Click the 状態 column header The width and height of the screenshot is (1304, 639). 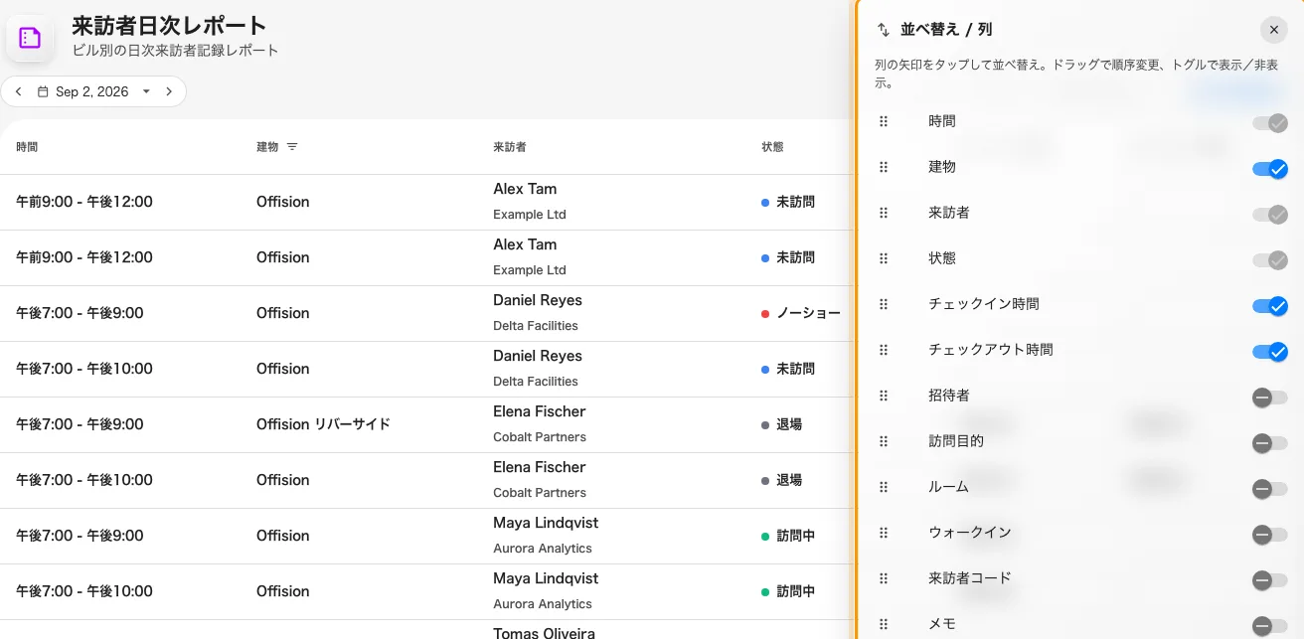click(x=772, y=147)
